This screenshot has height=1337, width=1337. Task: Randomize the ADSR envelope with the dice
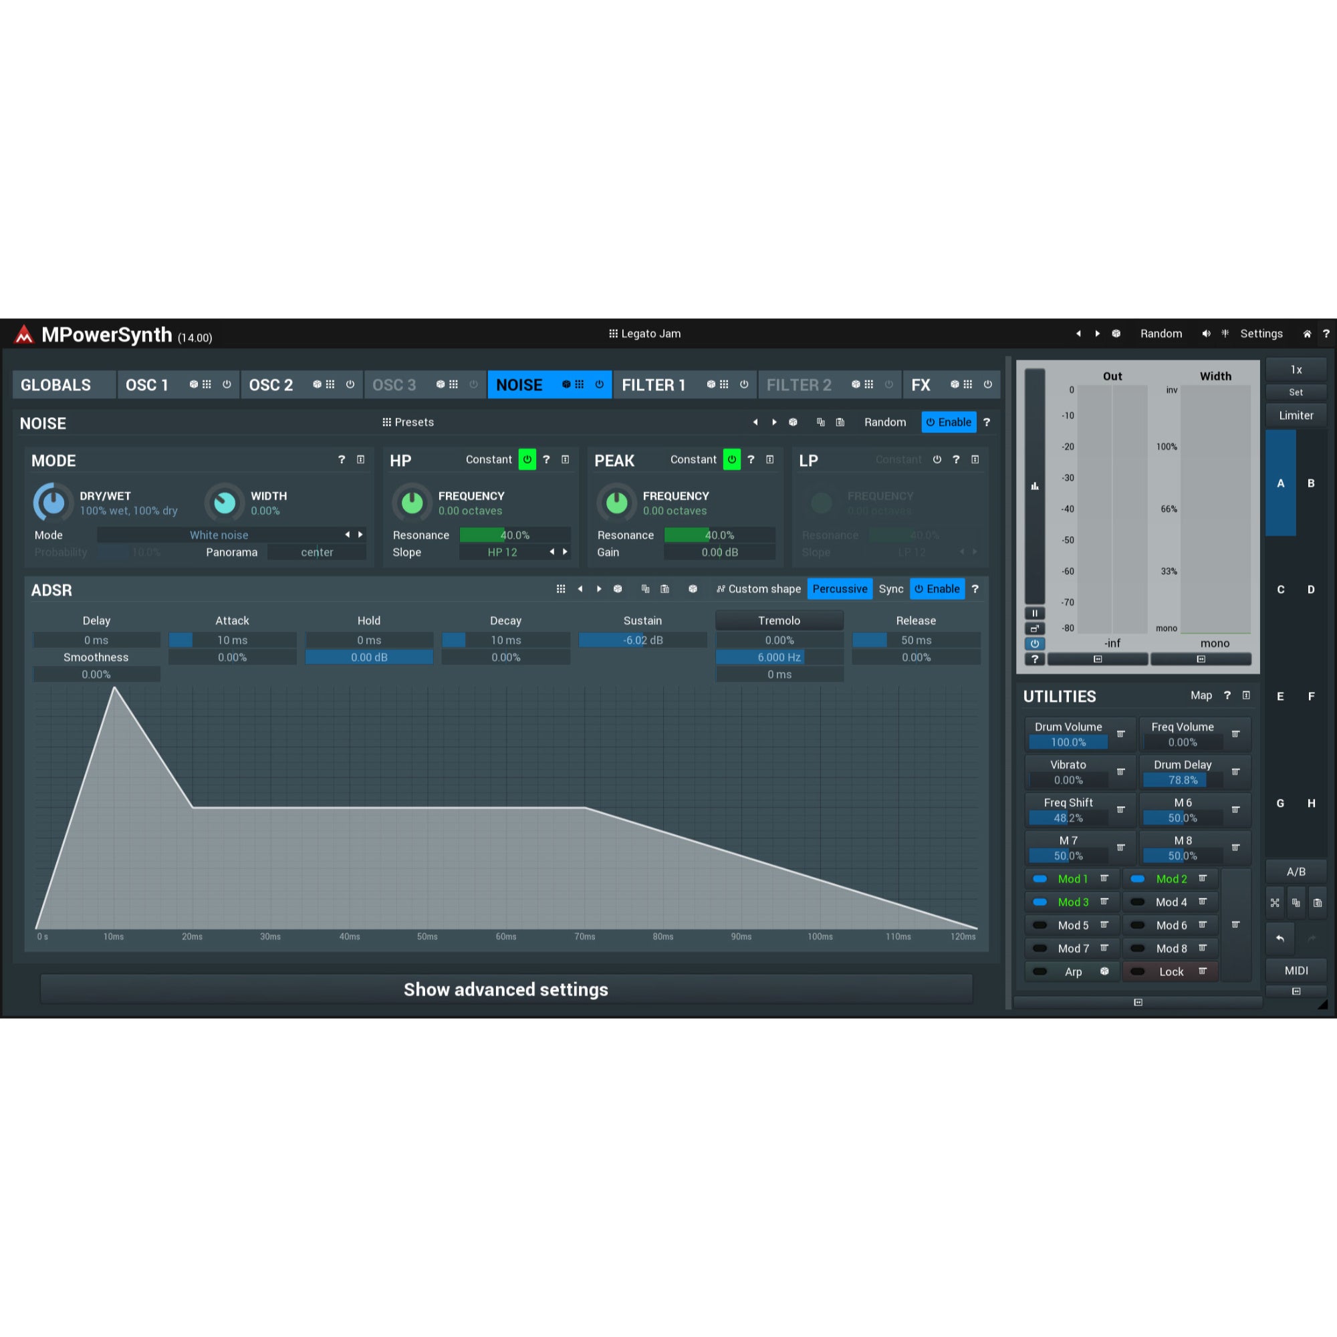(x=618, y=589)
